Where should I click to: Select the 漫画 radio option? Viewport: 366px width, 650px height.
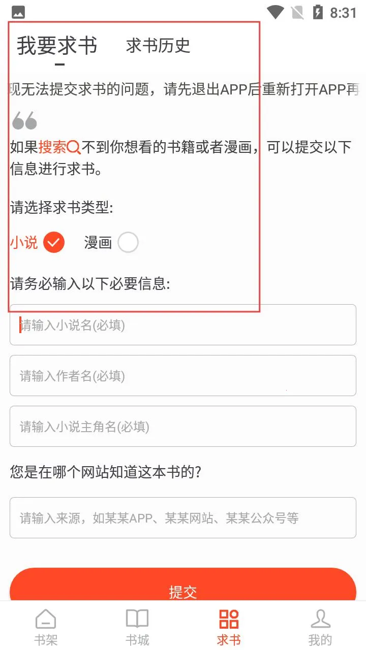coord(128,243)
